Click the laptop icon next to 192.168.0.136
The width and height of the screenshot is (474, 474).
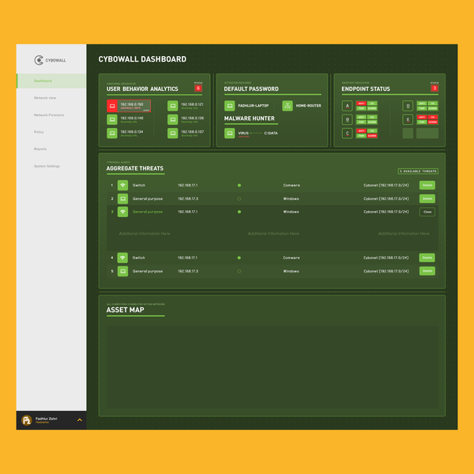pyautogui.click(x=172, y=119)
